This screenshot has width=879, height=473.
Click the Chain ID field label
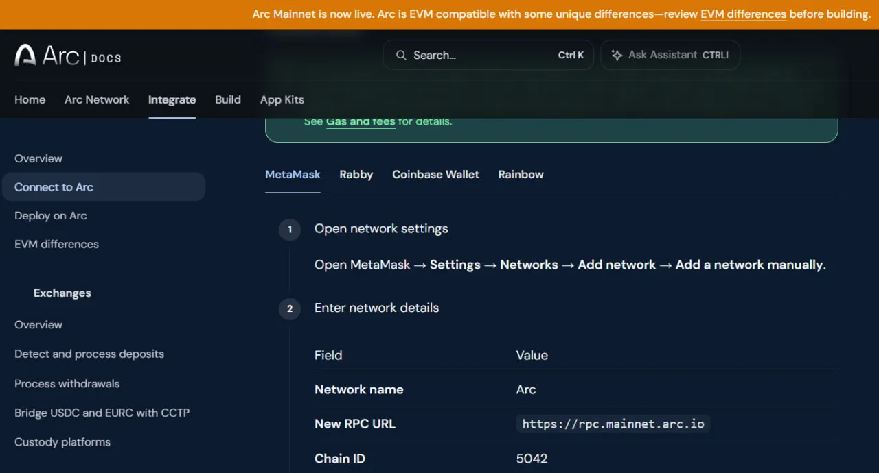340,459
